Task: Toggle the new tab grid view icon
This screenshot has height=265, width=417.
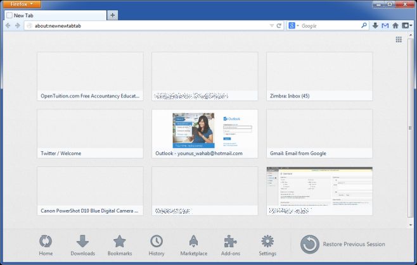Action: pyautogui.click(x=399, y=40)
